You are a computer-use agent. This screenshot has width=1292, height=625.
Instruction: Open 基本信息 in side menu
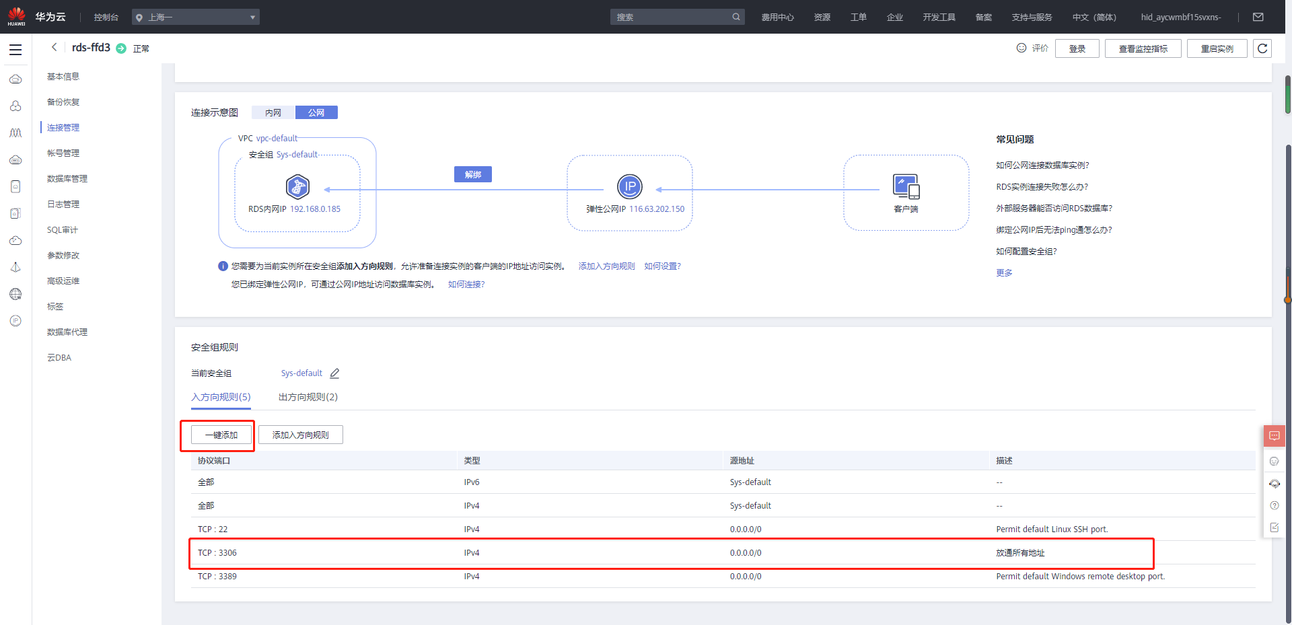(63, 77)
